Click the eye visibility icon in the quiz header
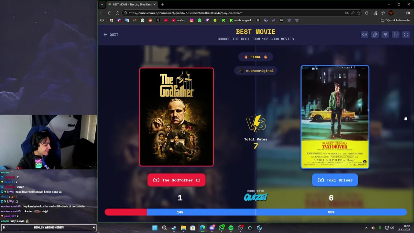Viewport: 414px width, 233px height. click(365, 35)
